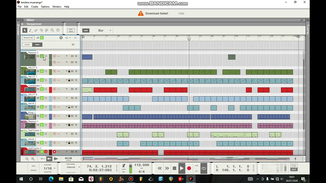Rewind the song position
The height and width of the screenshot is (183, 326).
click(x=160, y=168)
